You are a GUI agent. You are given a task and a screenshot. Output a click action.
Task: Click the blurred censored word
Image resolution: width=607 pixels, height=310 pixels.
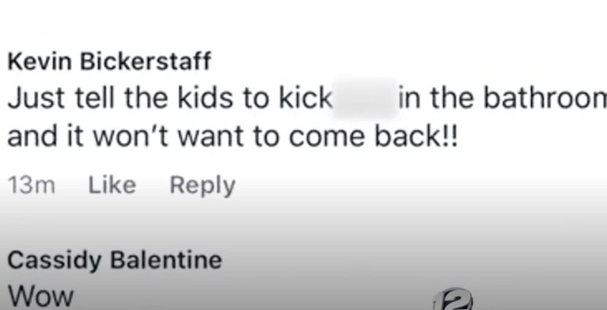[x=366, y=98]
